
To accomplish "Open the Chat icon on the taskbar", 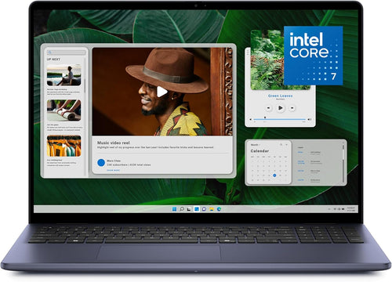I will pos(204,209).
